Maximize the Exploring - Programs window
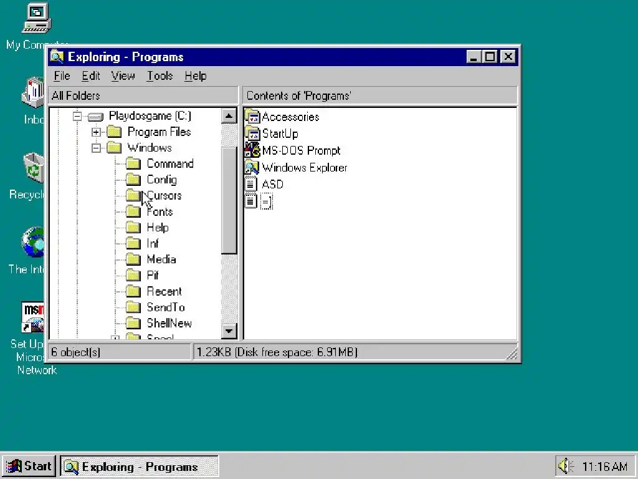Viewport: 638px width, 479px height. coord(490,57)
